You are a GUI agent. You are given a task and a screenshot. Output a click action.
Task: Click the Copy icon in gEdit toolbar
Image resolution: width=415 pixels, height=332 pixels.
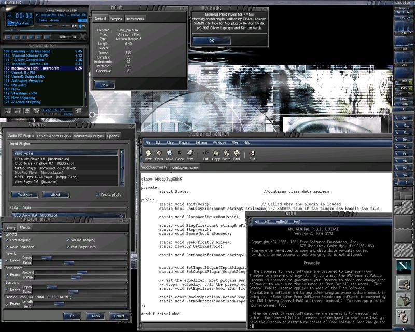click(216, 155)
